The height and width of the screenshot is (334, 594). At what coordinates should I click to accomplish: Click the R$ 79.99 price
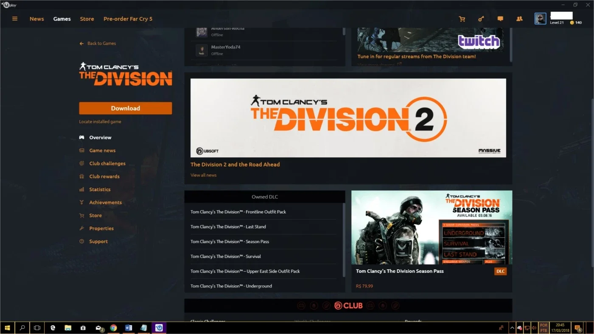tap(364, 286)
